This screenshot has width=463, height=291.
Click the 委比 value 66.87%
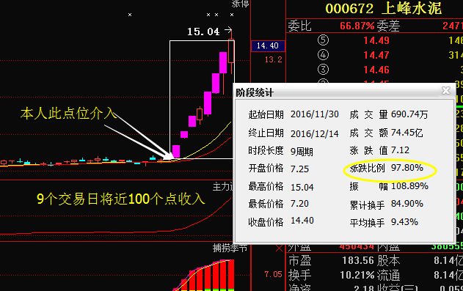(357, 26)
